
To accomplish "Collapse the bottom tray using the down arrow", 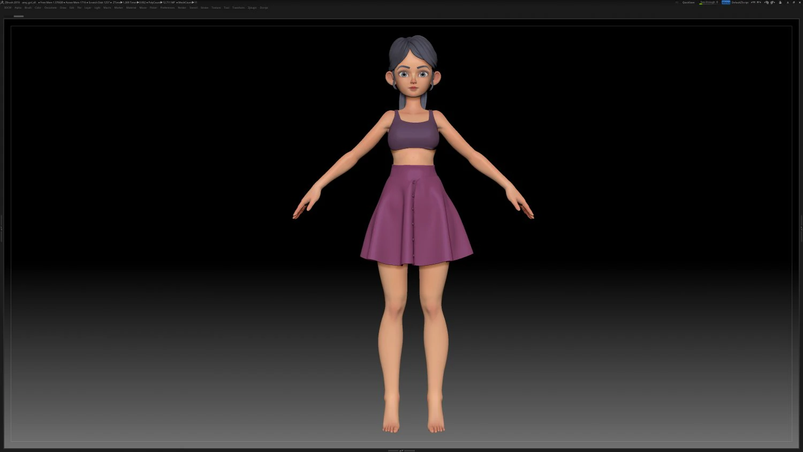I will pos(404,450).
